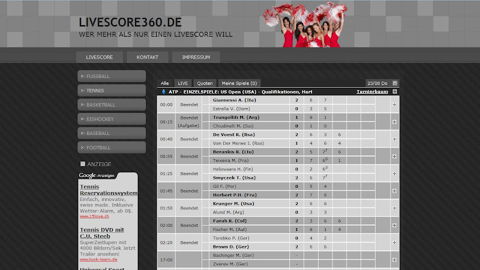This screenshot has height=270, width=480.
Task: Select player Berankis R. (Ltu)
Action: click(x=233, y=152)
